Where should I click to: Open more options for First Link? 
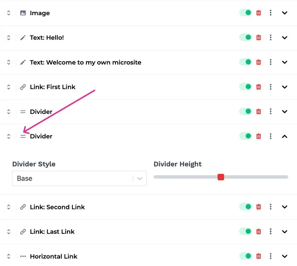coord(271,87)
